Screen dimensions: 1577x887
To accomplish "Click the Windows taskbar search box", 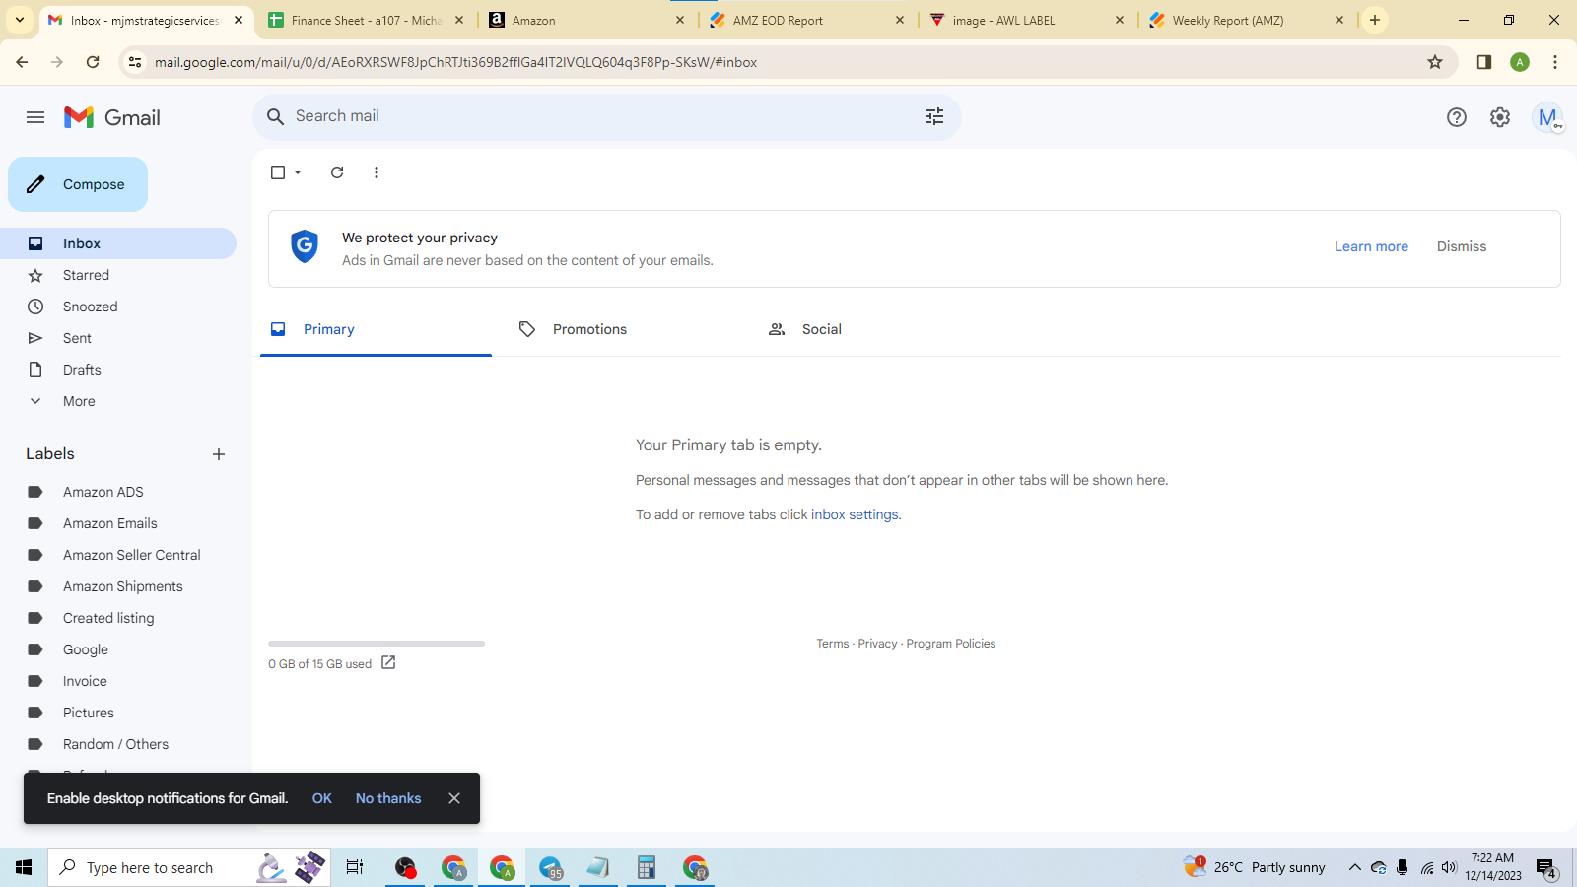I will (x=189, y=867).
